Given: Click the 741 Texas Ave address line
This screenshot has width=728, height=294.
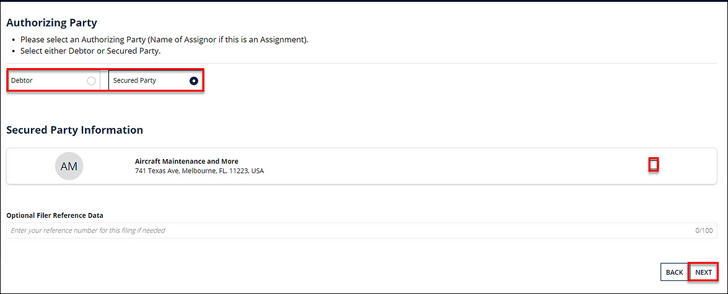Looking at the screenshot, I should tap(199, 171).
